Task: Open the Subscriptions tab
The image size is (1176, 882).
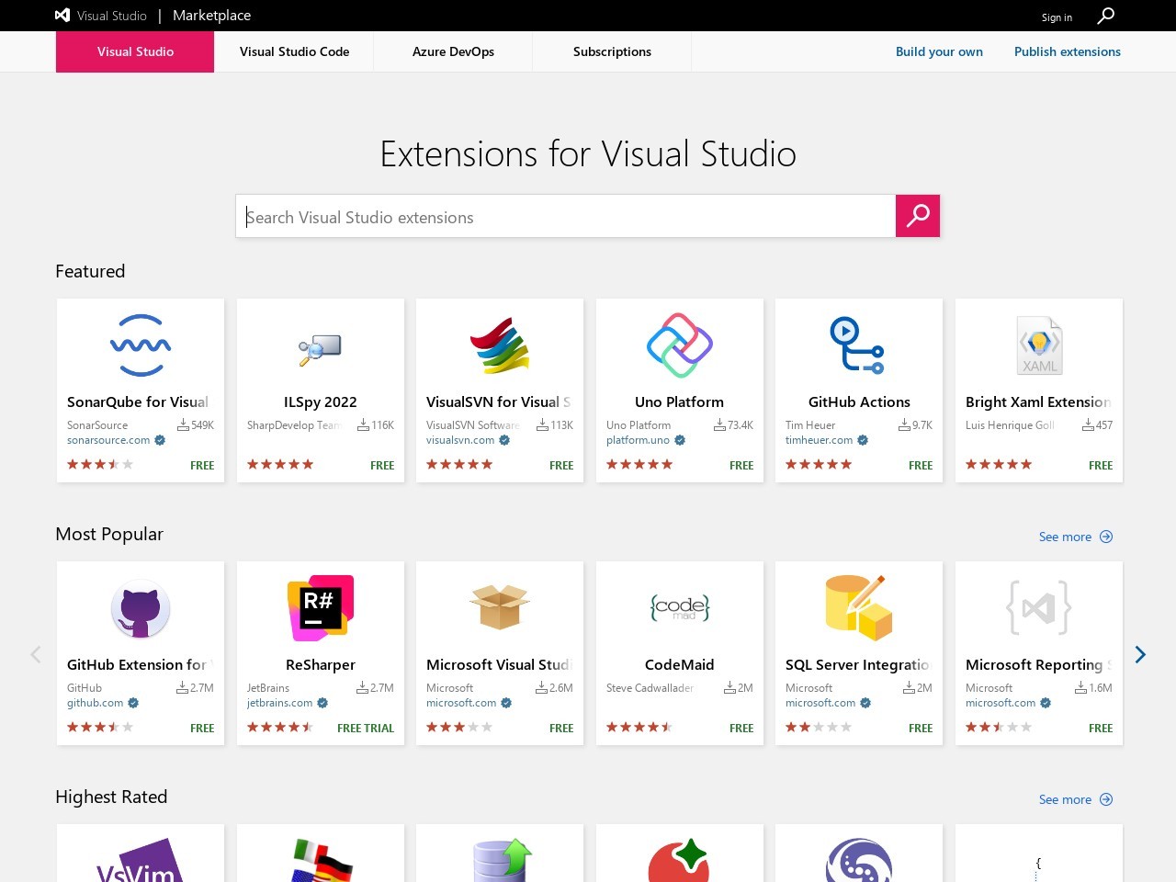Action: [612, 51]
